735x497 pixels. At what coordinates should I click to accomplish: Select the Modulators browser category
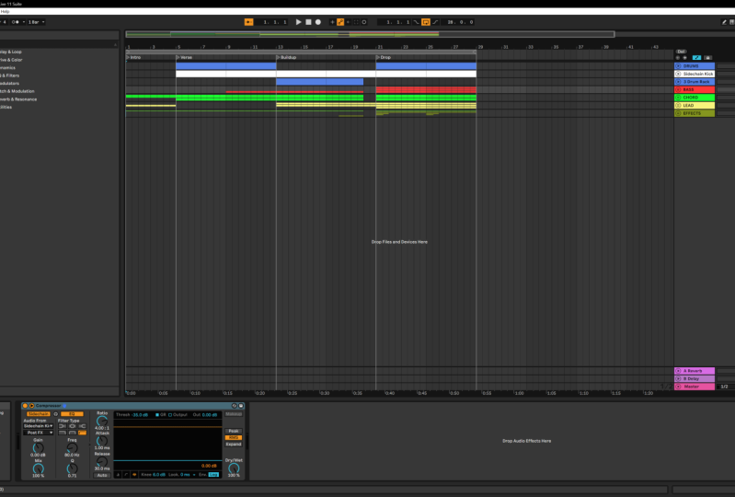[9, 84]
